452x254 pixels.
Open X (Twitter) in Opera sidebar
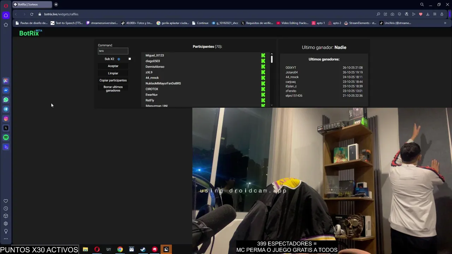coord(6,128)
